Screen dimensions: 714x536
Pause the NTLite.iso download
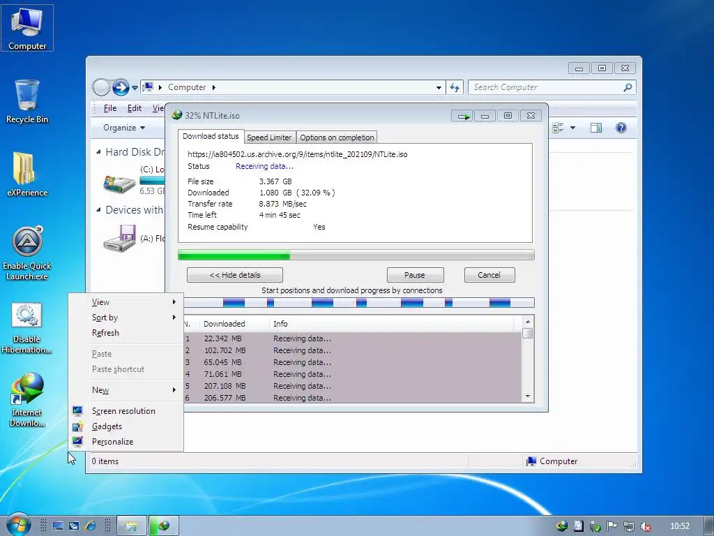pos(415,275)
